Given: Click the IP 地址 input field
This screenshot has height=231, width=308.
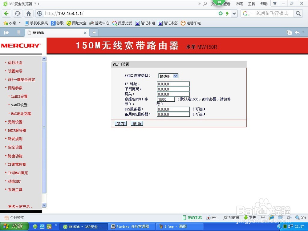Looking at the screenshot, I should click(173, 84).
